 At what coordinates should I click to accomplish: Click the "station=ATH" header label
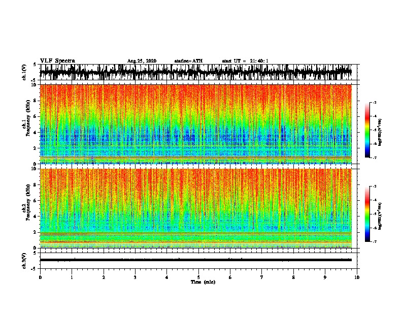click(188, 61)
